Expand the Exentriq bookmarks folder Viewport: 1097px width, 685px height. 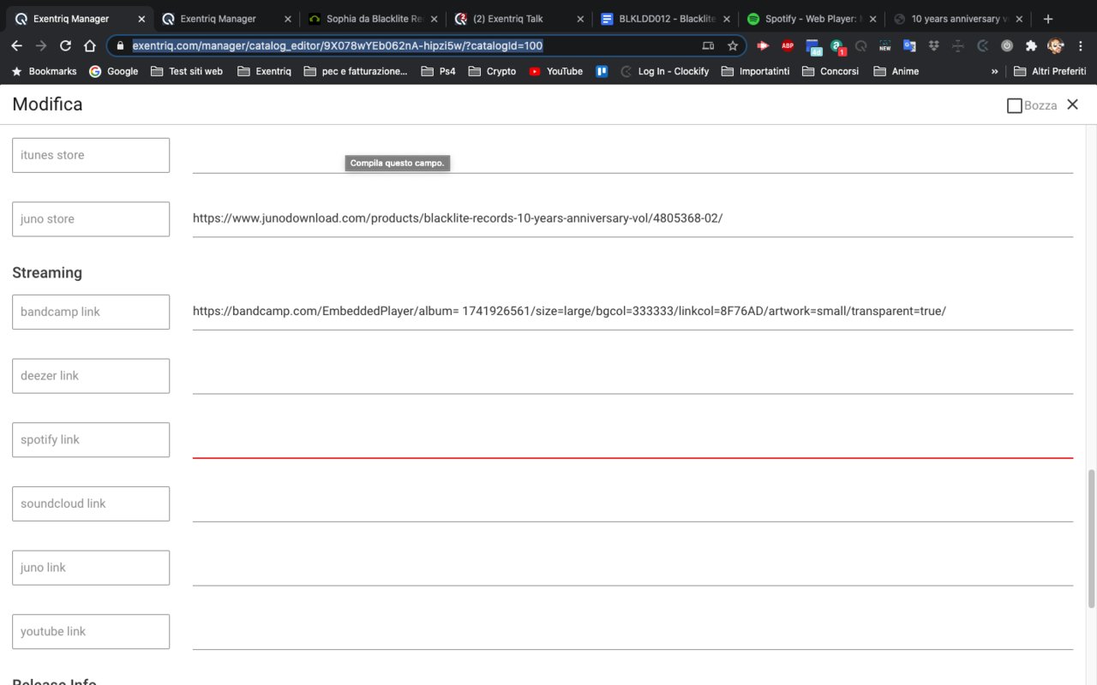click(x=264, y=72)
